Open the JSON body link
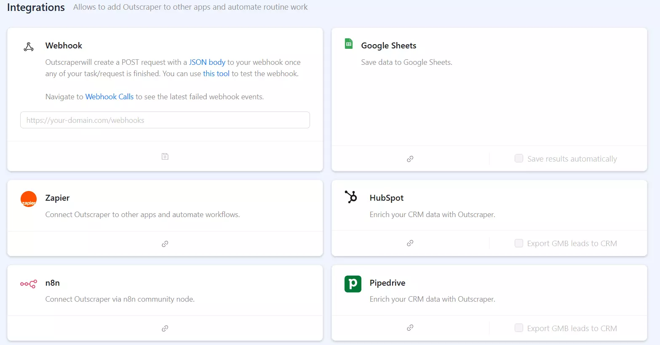The height and width of the screenshot is (345, 660). click(x=207, y=62)
